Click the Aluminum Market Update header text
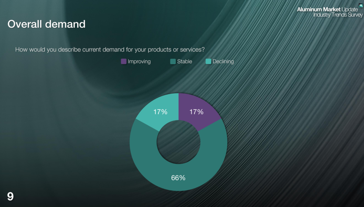The image size is (364, 207). [x=327, y=10]
